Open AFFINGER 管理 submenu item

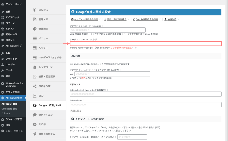[x=9, y=104]
